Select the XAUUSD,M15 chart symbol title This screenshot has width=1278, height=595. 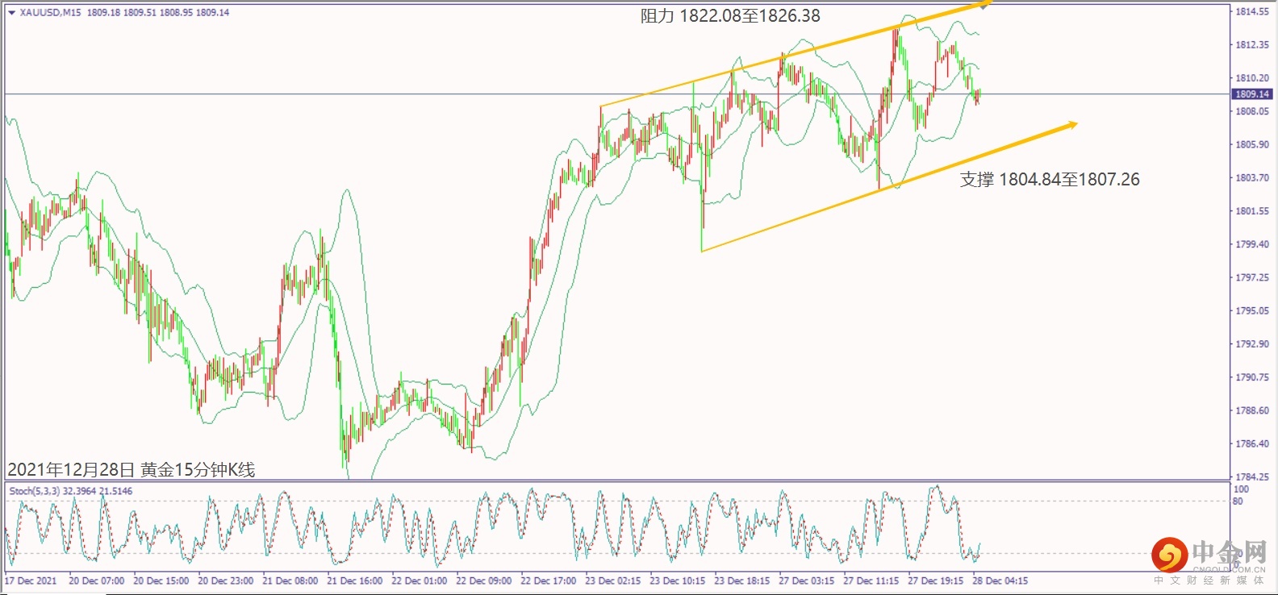click(51, 13)
